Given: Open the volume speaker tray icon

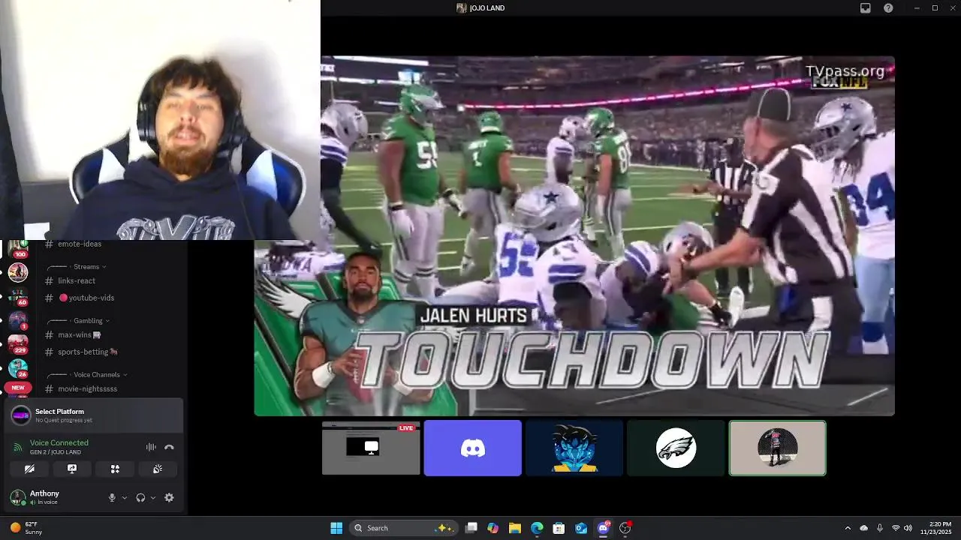Looking at the screenshot, I should click(908, 528).
